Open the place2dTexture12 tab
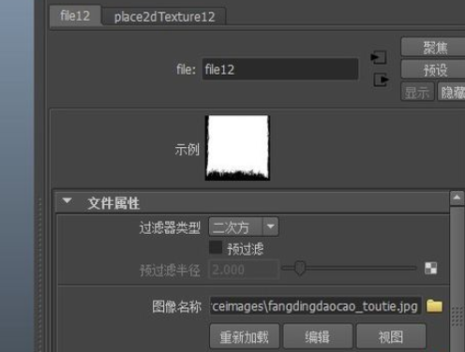Image resolution: width=465 pixels, height=352 pixels. [164, 17]
